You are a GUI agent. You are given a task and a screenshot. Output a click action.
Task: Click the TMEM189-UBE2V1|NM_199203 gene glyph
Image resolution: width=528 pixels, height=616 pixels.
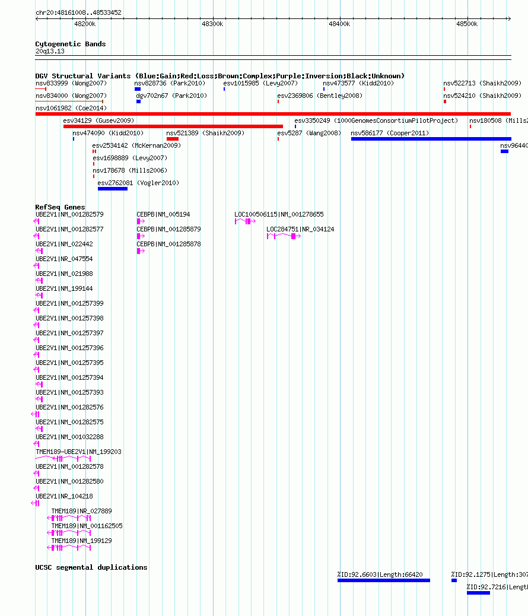(63, 459)
